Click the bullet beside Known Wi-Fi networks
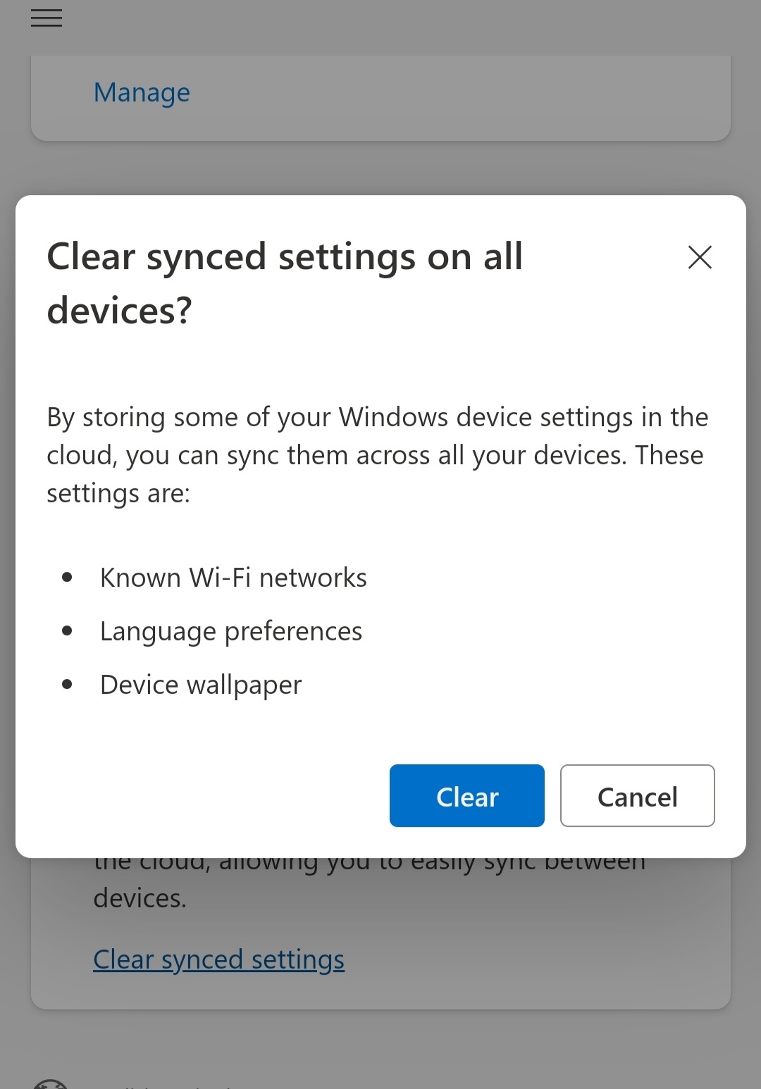 (x=67, y=578)
